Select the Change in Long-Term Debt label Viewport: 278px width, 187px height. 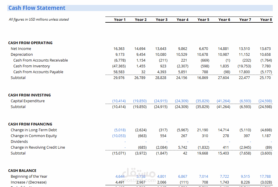tap(34, 130)
